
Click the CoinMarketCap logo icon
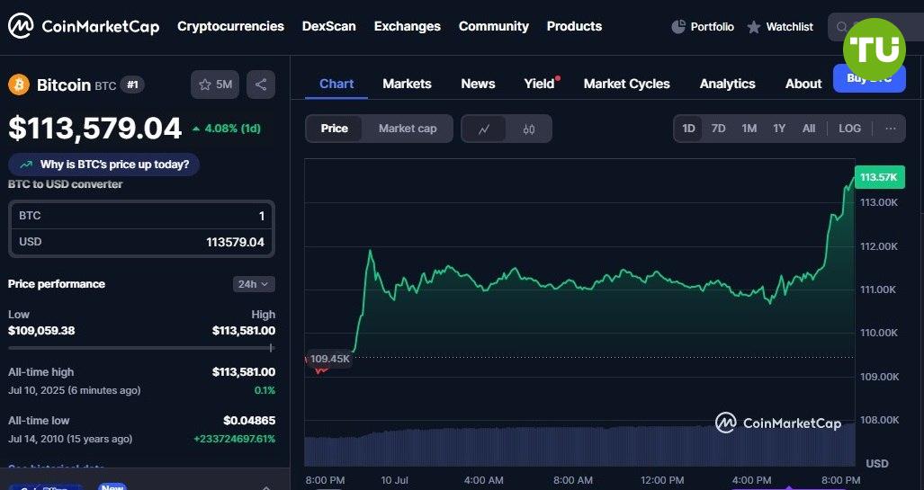(21, 26)
